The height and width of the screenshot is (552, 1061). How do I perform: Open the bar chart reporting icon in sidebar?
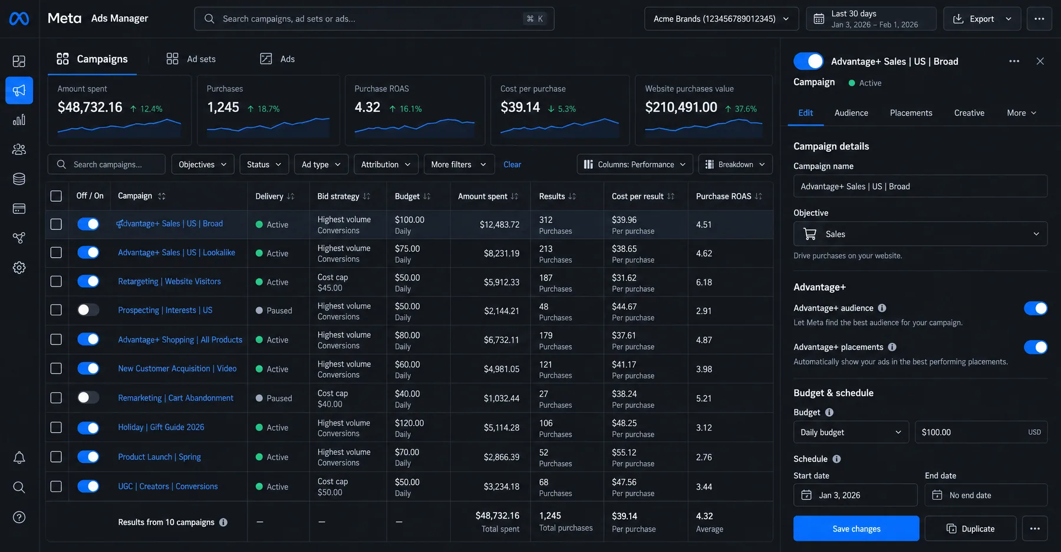pyautogui.click(x=19, y=120)
